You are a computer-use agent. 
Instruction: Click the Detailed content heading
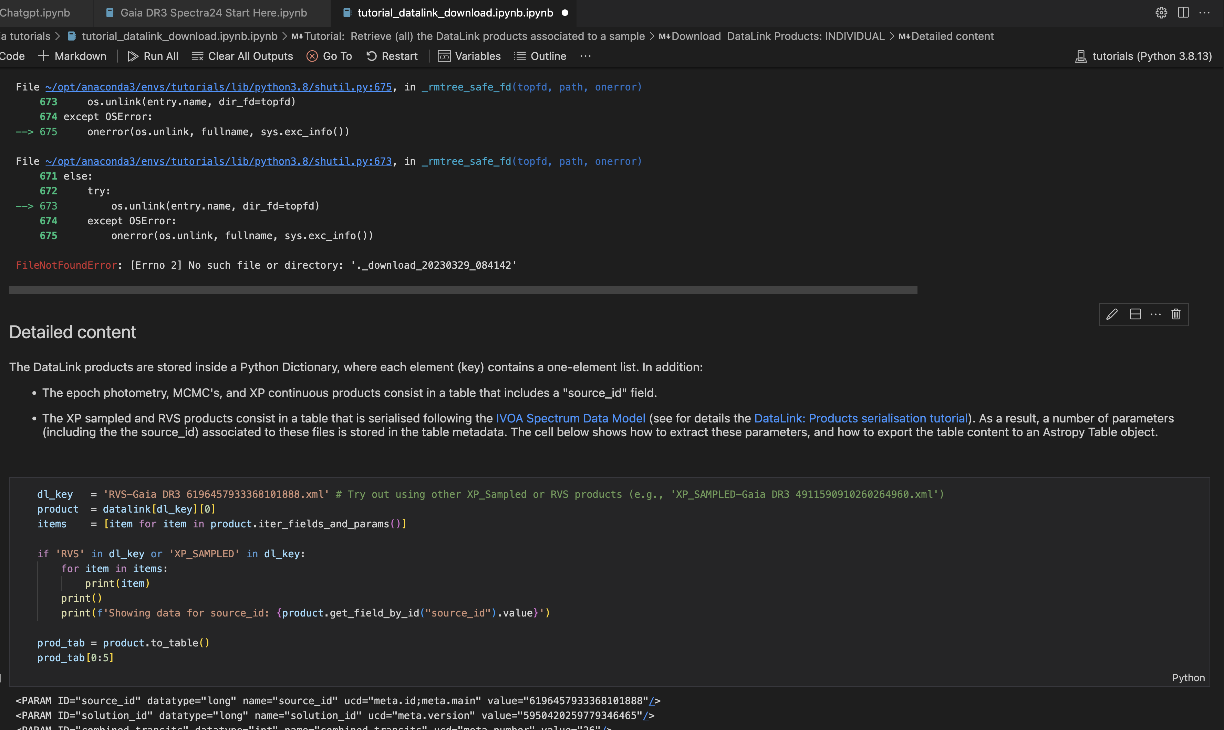click(72, 333)
